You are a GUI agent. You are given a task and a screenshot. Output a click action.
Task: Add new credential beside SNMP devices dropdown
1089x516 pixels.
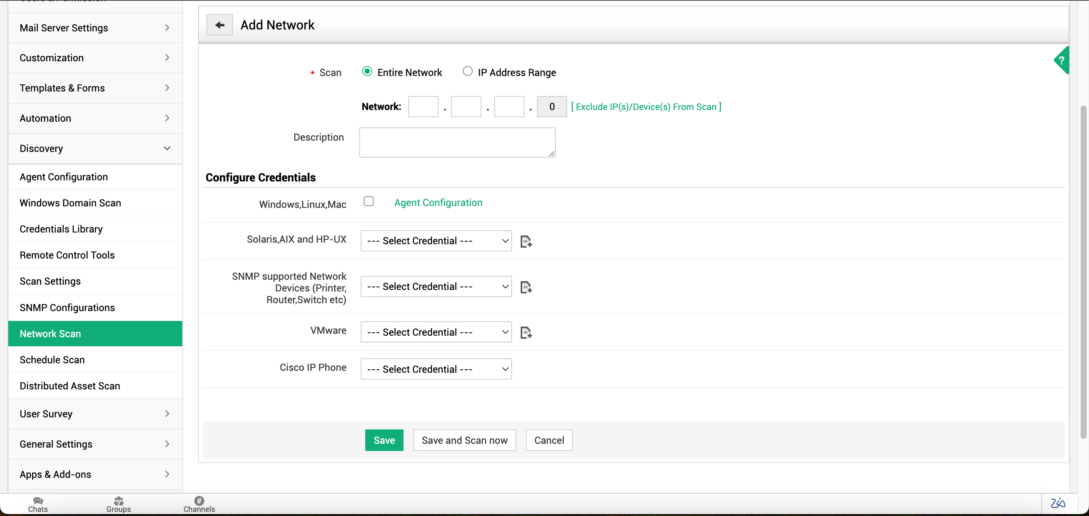(526, 287)
